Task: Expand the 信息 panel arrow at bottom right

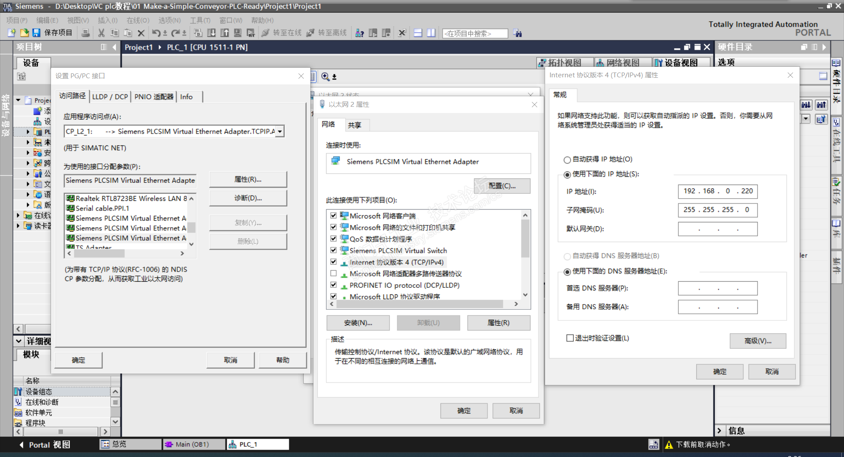Action: tap(720, 431)
